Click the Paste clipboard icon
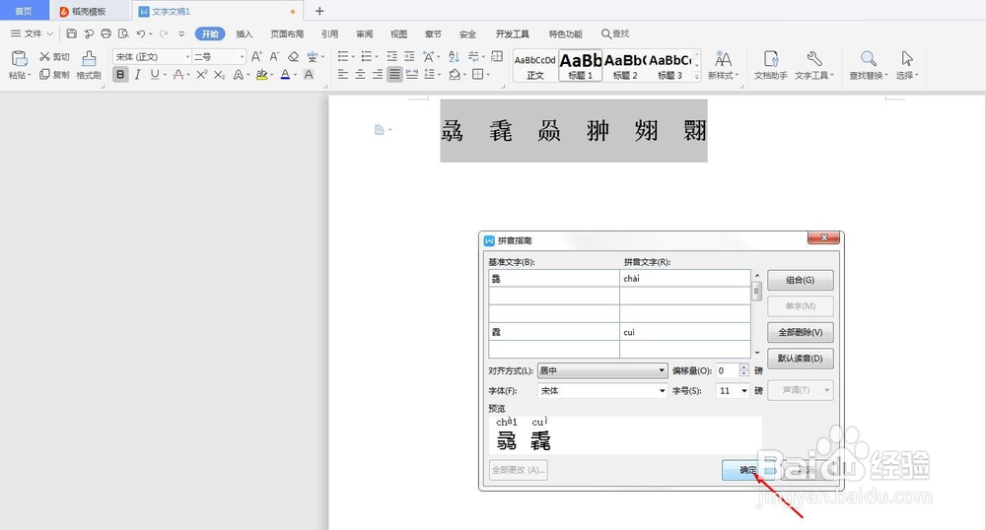The height and width of the screenshot is (530, 986). (20, 58)
